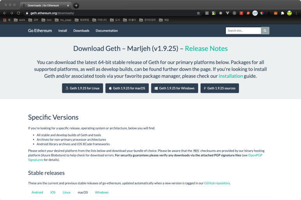Download Geth 1.9.25 sources
The width and height of the screenshot is (301, 200).
click(x=220, y=88)
